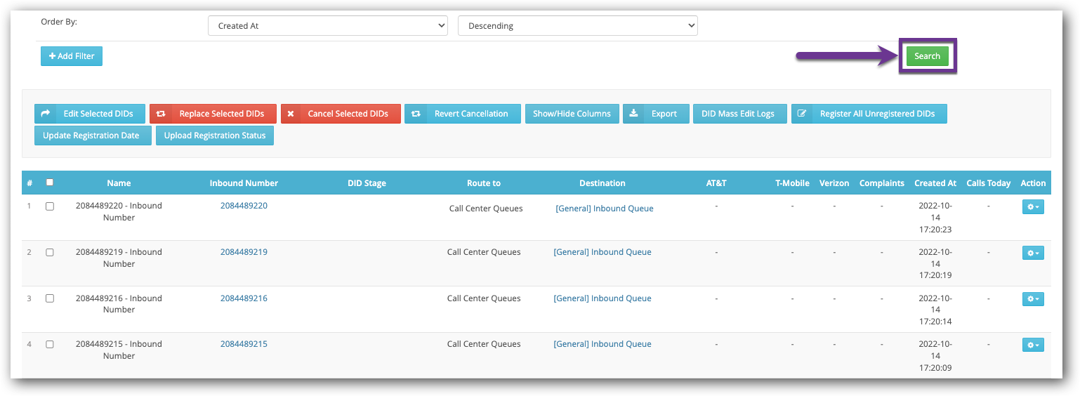Open the inbound number link 2084489216

(244, 298)
